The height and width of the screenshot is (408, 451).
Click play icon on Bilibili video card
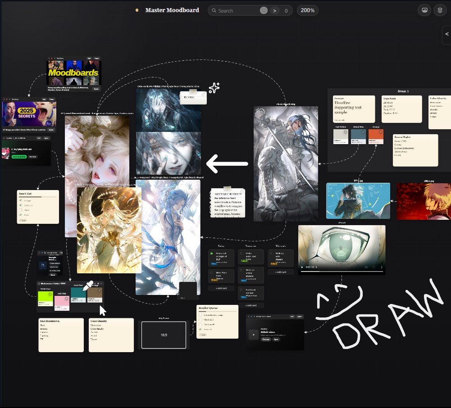click(253, 335)
